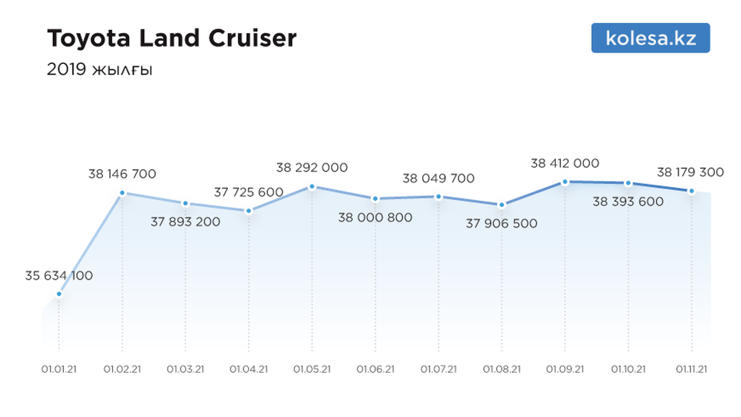
Task: Select the 01.06.21 data point marker
Action: [375, 199]
